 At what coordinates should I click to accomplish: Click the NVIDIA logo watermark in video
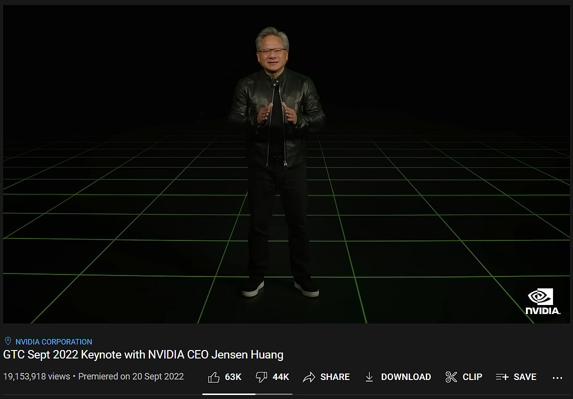542,301
